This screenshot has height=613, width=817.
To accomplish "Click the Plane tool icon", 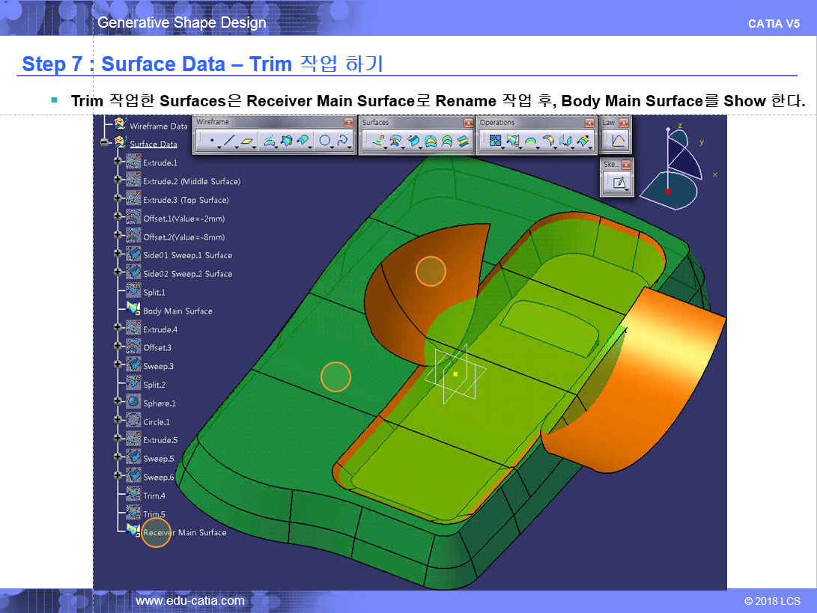I will coord(248,140).
